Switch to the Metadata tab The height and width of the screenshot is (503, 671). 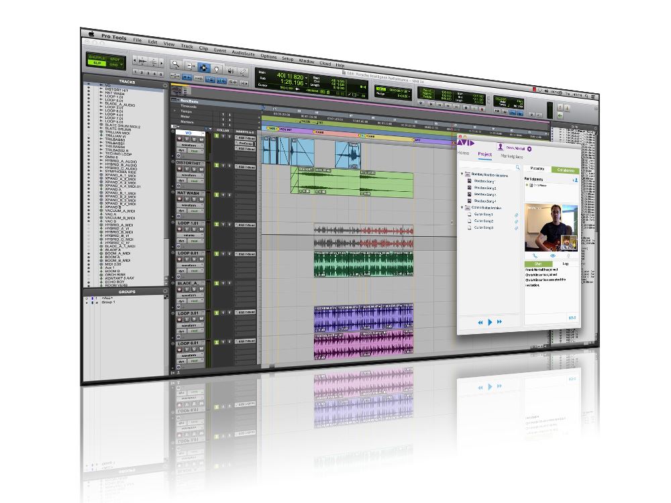point(537,168)
